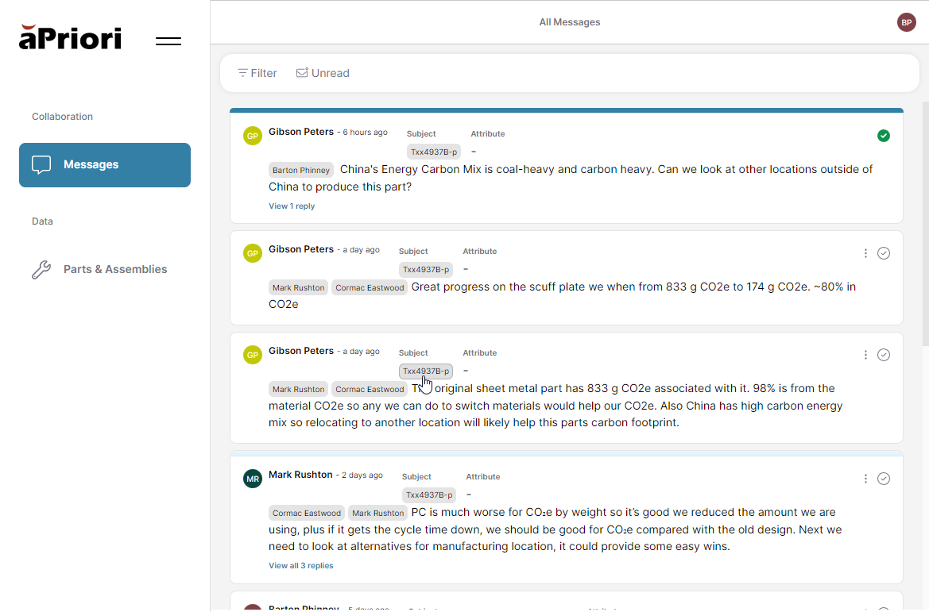Click the Parts & Assemblies wrench icon
The height and width of the screenshot is (612, 929).
pos(41,270)
